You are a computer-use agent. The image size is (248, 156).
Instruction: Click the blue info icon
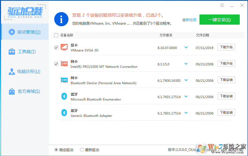61,19
